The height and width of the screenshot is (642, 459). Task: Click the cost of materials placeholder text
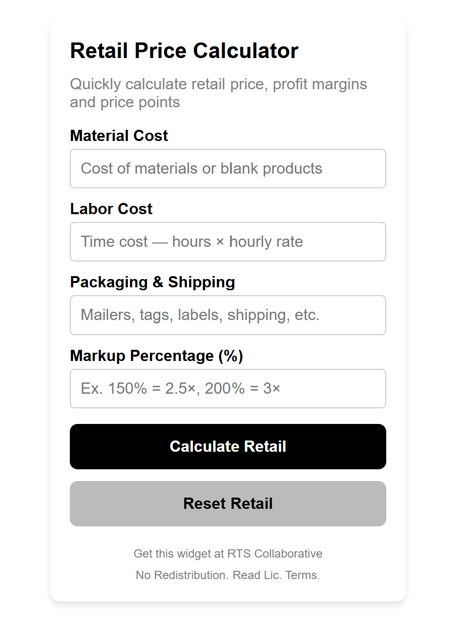click(201, 168)
